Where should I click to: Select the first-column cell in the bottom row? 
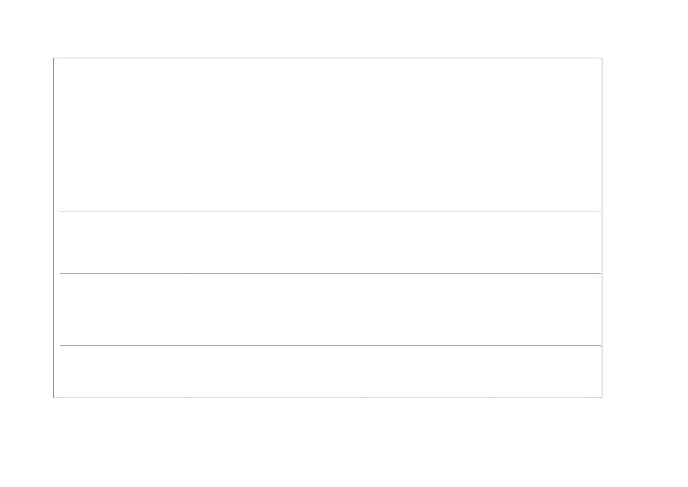pos(124,371)
